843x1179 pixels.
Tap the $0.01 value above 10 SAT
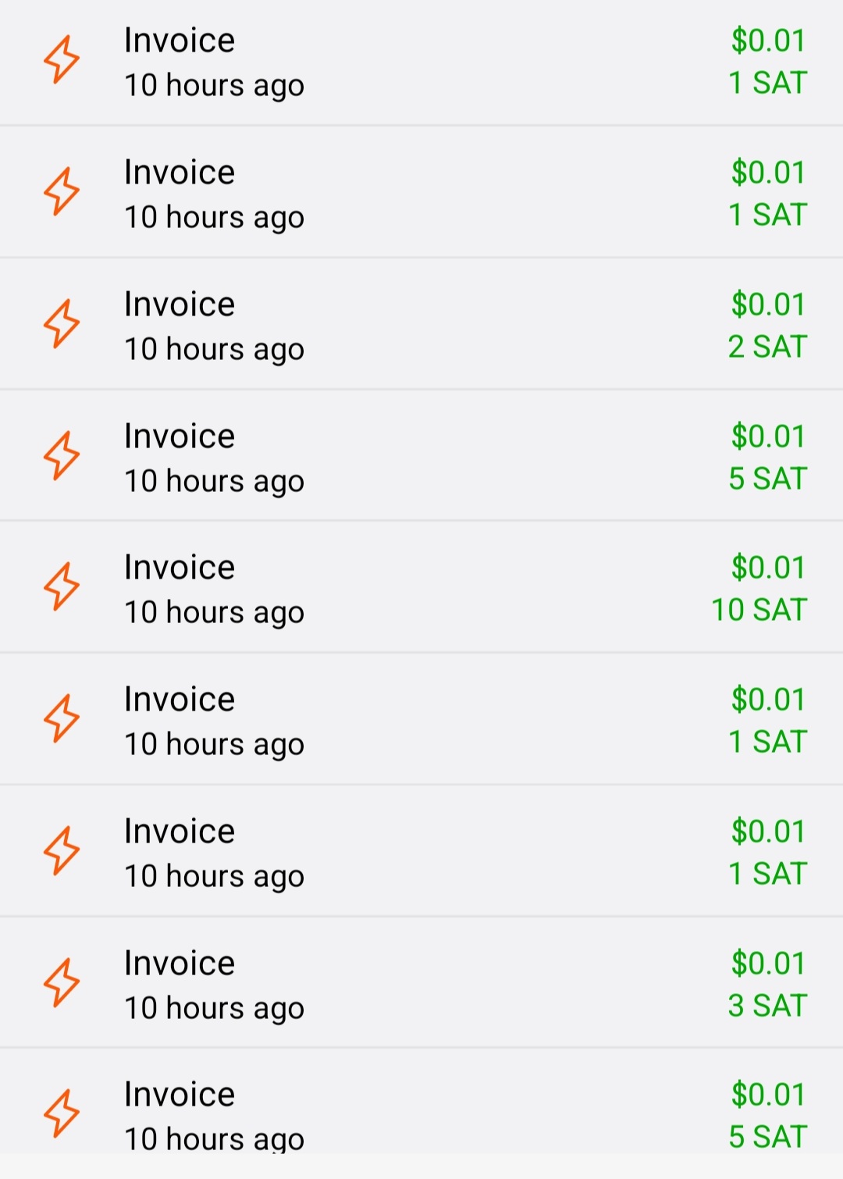768,568
